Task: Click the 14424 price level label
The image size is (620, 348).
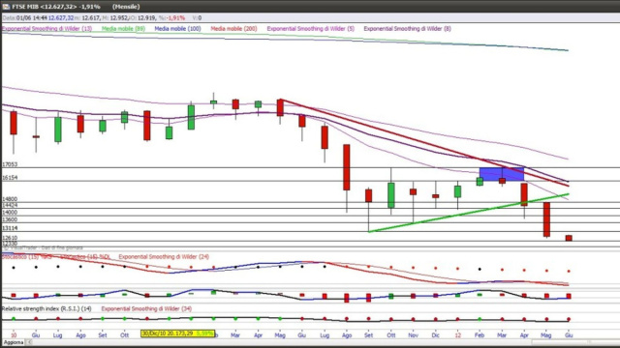Action: [x=10, y=205]
